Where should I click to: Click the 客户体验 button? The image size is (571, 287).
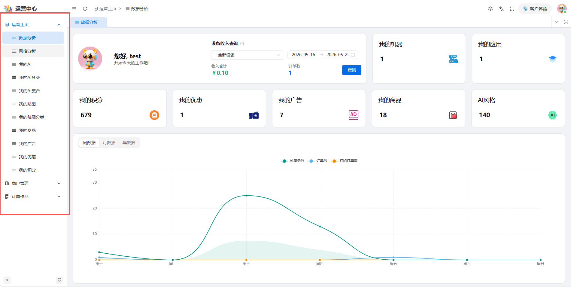click(535, 9)
